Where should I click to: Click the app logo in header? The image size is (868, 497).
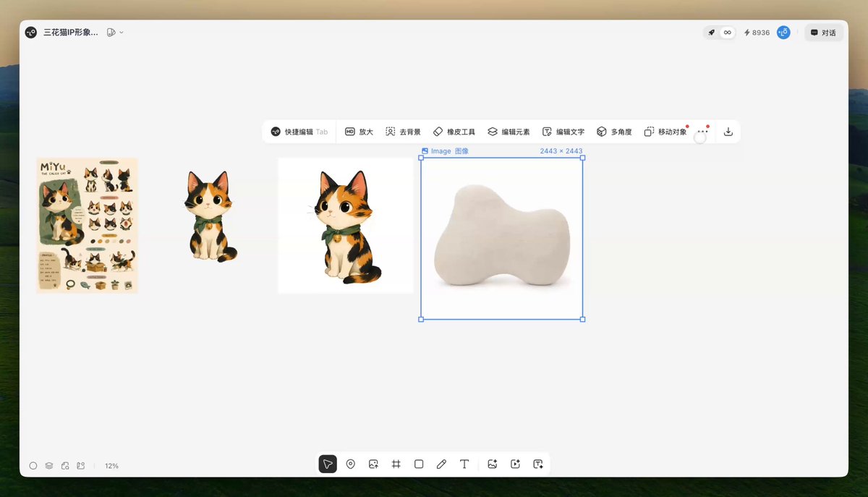coord(31,33)
